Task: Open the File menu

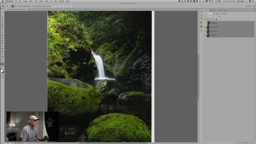Action: 16,1
